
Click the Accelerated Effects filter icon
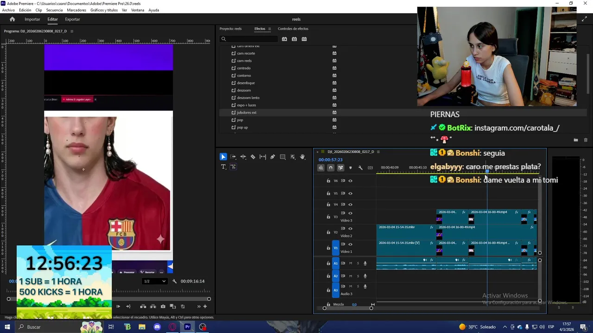(284, 39)
